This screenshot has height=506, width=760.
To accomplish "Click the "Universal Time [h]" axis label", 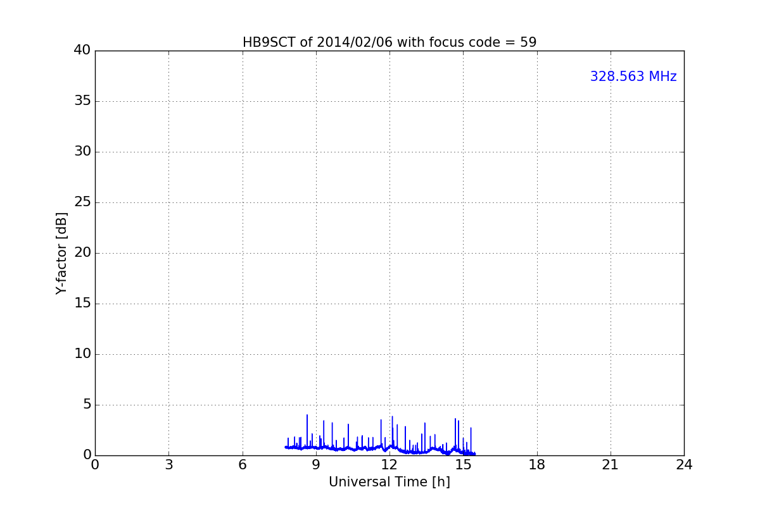I will pos(389,482).
